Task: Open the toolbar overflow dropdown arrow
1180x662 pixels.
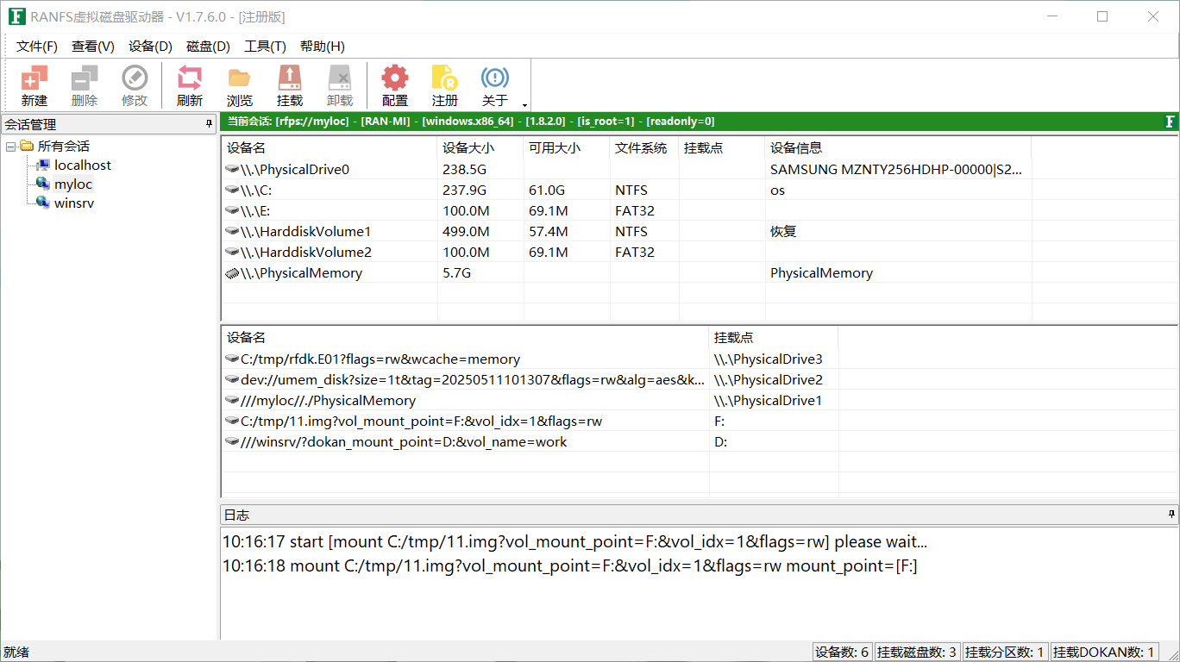Action: [x=524, y=104]
